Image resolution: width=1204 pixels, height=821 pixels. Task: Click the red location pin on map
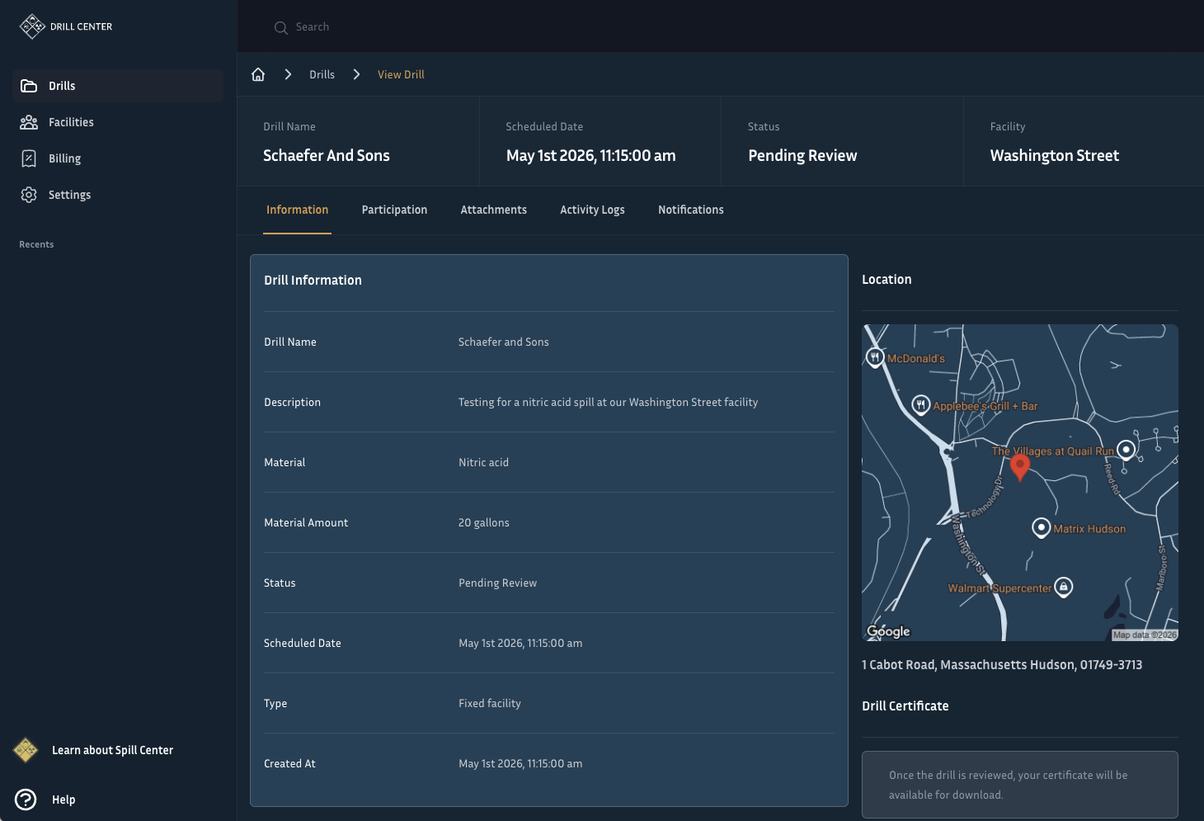pos(1020,466)
